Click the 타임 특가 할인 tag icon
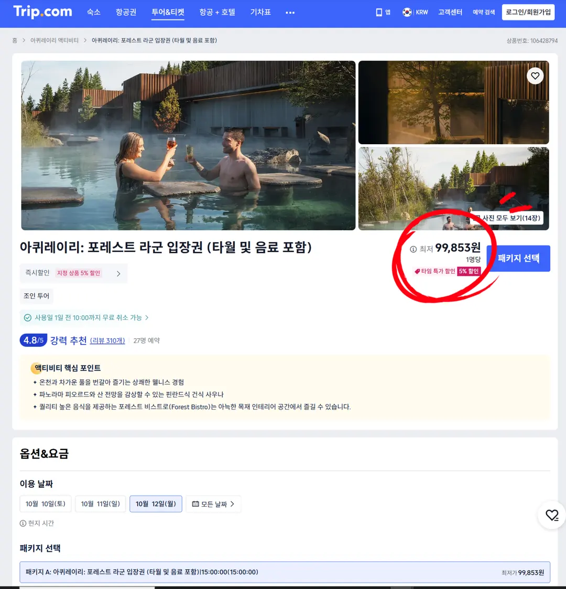The image size is (566, 589). 417,271
